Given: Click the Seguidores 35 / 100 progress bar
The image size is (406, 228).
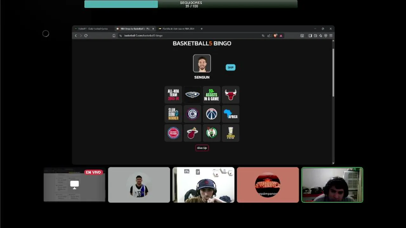Looking at the screenshot, I should pos(191,4).
